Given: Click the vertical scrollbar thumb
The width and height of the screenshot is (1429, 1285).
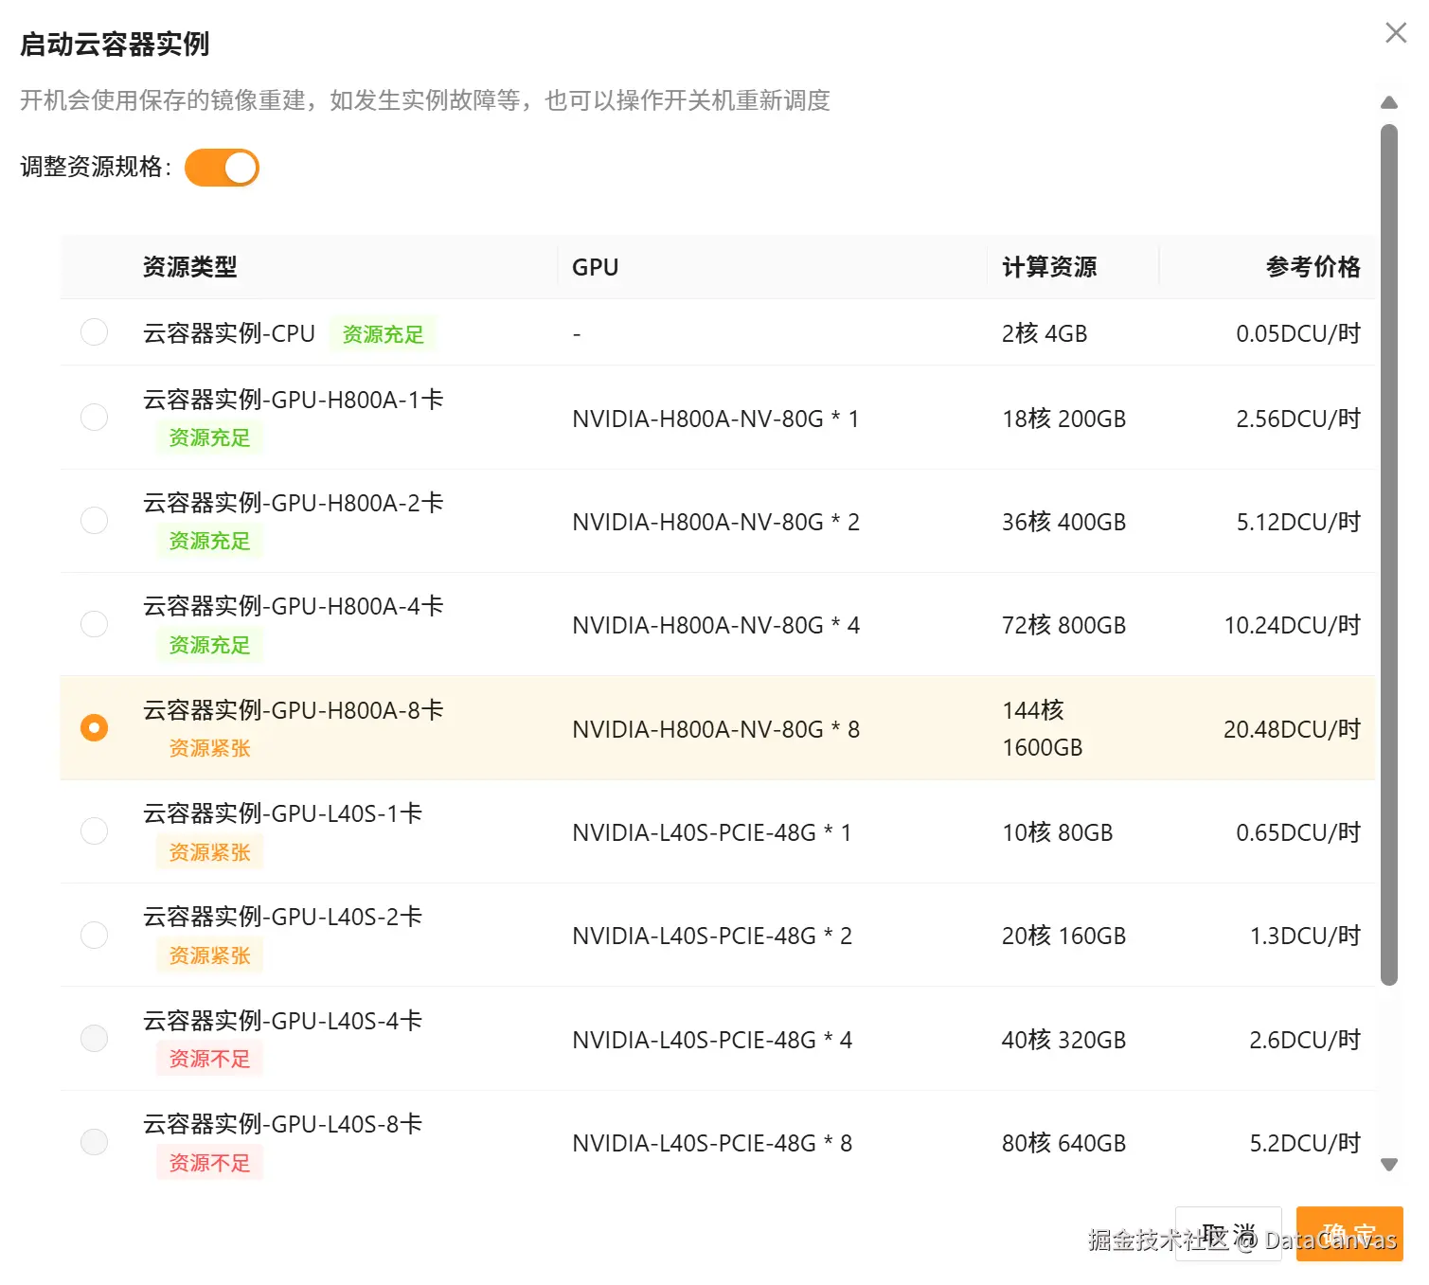Looking at the screenshot, I should [x=1389, y=554].
